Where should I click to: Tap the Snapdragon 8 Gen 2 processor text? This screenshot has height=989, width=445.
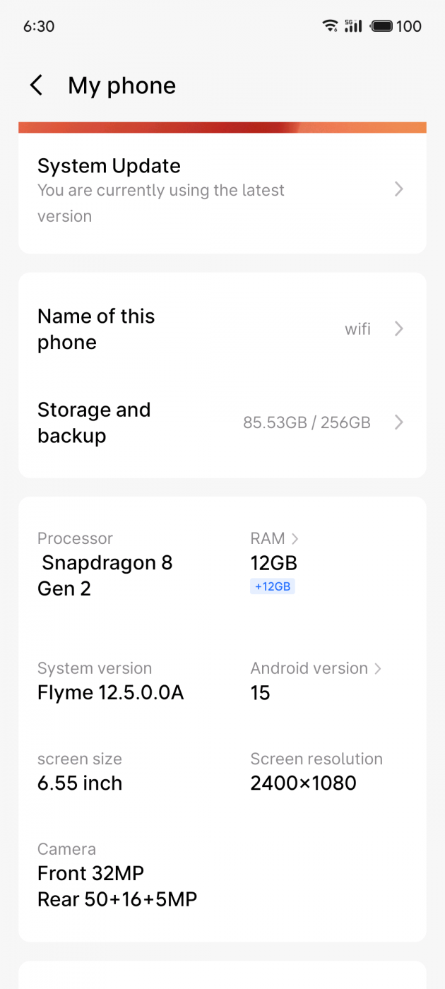click(106, 576)
